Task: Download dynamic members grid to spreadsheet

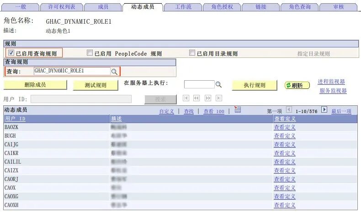Action: pyautogui.click(x=238, y=109)
